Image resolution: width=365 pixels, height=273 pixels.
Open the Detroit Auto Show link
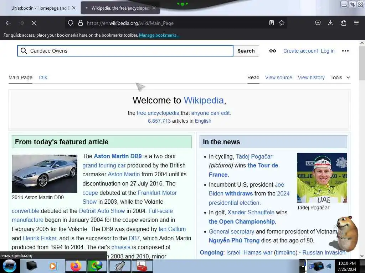pyautogui.click(x=102, y=211)
